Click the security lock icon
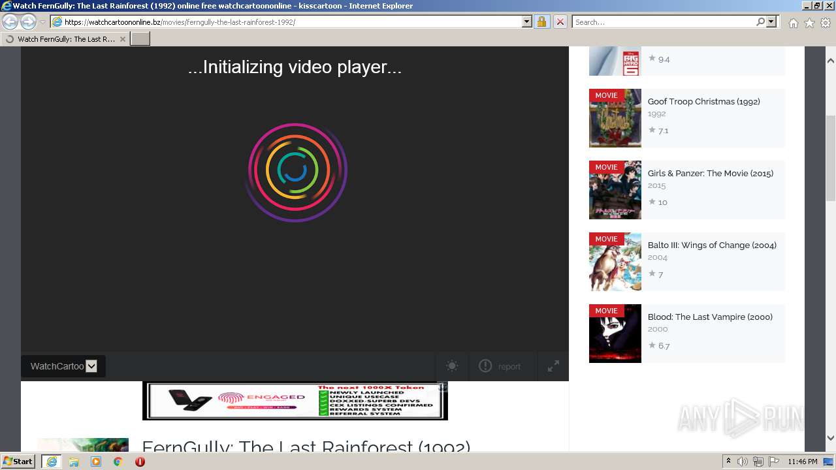Image resolution: width=836 pixels, height=470 pixels. (x=541, y=22)
